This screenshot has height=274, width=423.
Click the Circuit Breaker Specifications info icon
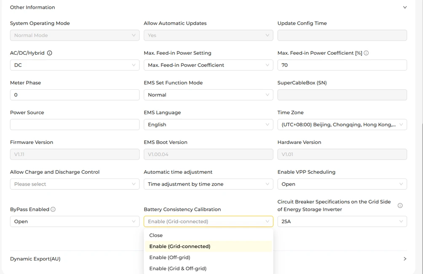pyautogui.click(x=400, y=205)
